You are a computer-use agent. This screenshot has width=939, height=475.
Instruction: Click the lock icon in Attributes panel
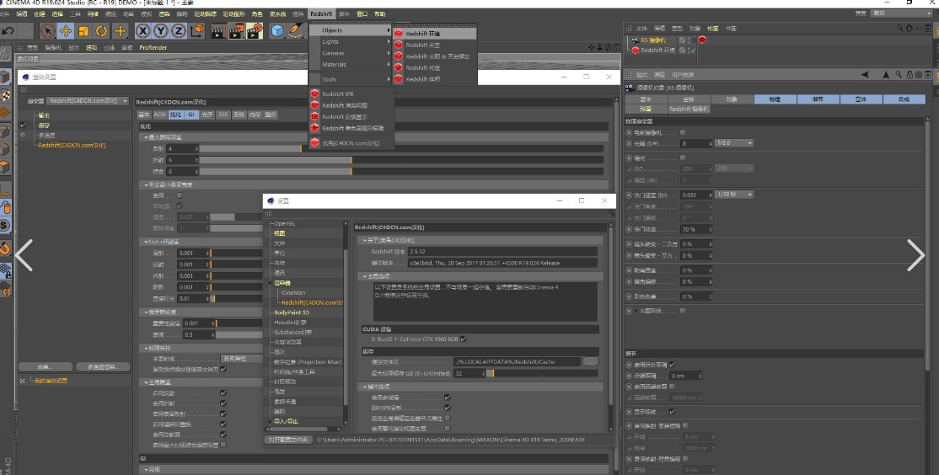pyautogui.click(x=909, y=75)
